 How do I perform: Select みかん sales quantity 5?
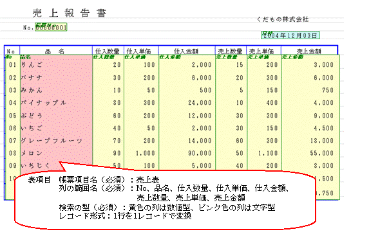click(x=242, y=90)
